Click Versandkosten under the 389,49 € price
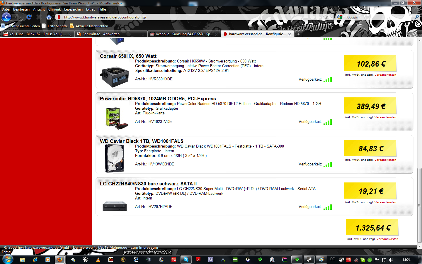Viewport: 422px width, 264px height. [385, 117]
